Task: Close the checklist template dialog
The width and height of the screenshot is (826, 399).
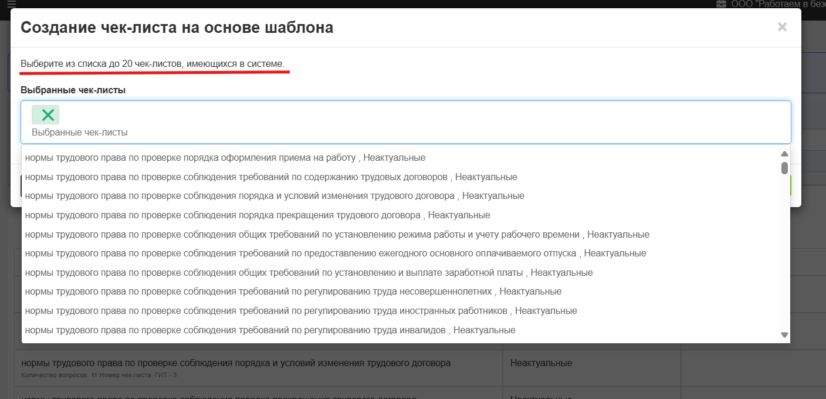Action: (x=782, y=27)
